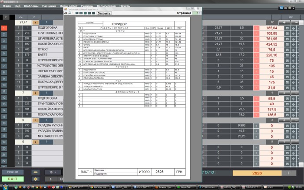304x190 pixels.
Task: Click the up-arrow icon in the 108,85 row
Action: (294, 33)
